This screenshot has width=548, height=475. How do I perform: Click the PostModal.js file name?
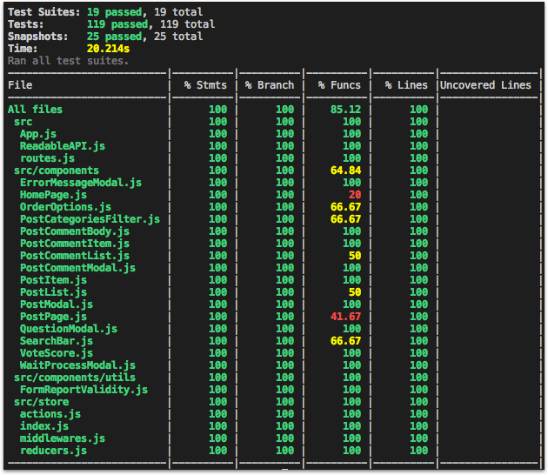pos(57,304)
